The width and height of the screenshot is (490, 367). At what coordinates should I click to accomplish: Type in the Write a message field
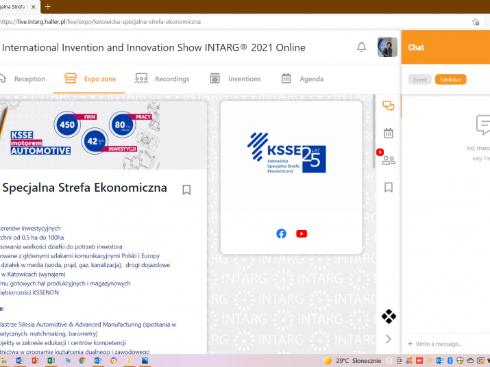click(x=445, y=344)
